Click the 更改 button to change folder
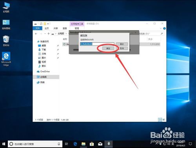The image size is (196, 148). pyautogui.click(x=122, y=44)
